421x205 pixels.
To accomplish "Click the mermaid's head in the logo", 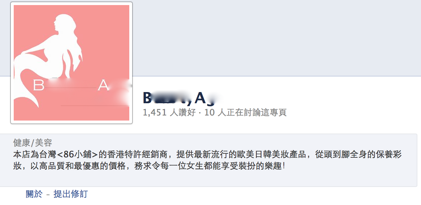I will pos(63,23).
